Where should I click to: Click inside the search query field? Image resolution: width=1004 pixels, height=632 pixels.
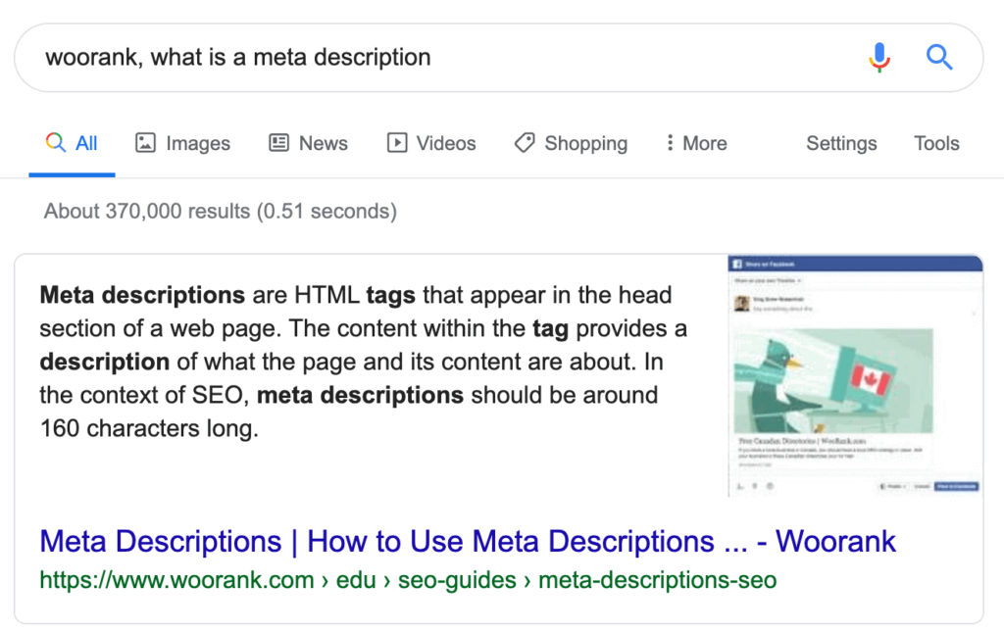pos(442,58)
